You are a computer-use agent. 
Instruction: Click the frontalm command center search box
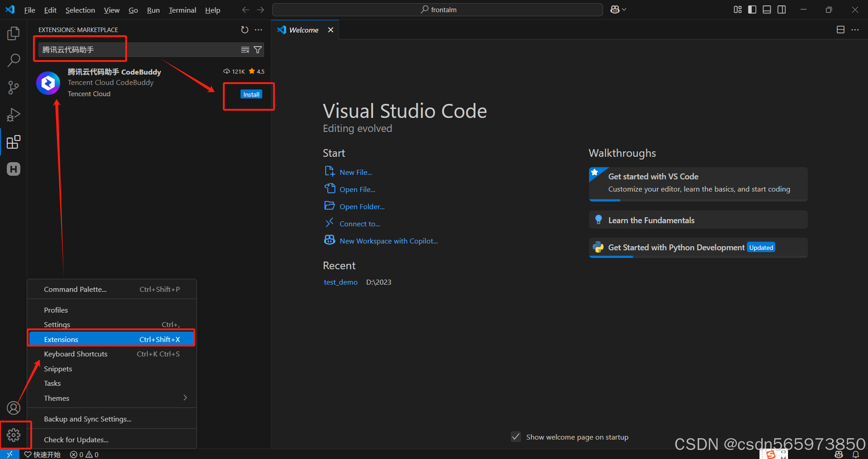tap(438, 9)
